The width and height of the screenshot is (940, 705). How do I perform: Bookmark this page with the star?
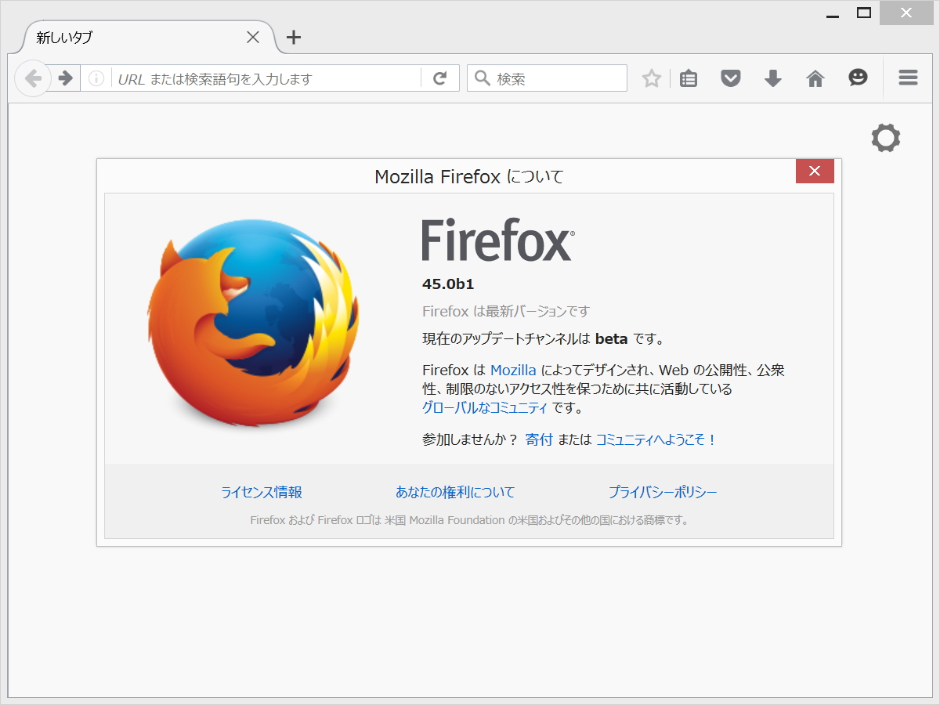[651, 78]
